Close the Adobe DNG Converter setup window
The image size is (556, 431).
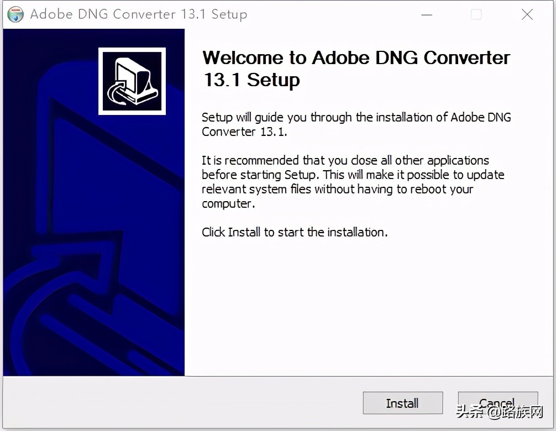527,15
